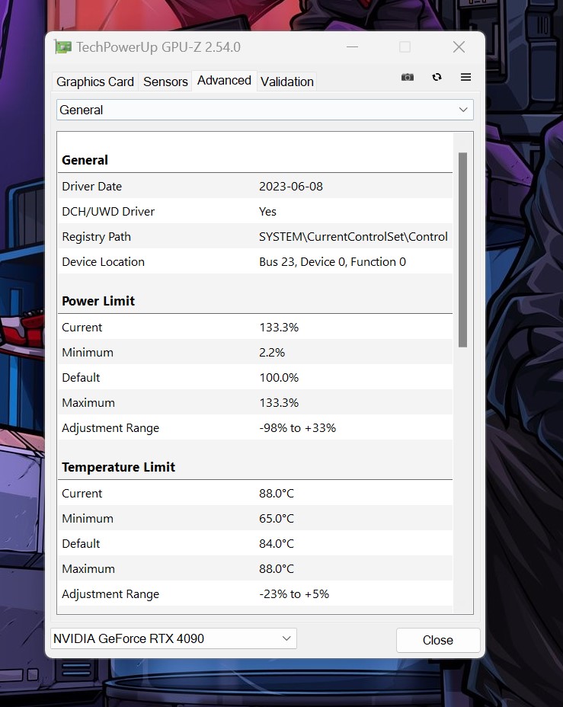This screenshot has width=563, height=707.
Task: Go to the Validation tab
Action: point(286,82)
